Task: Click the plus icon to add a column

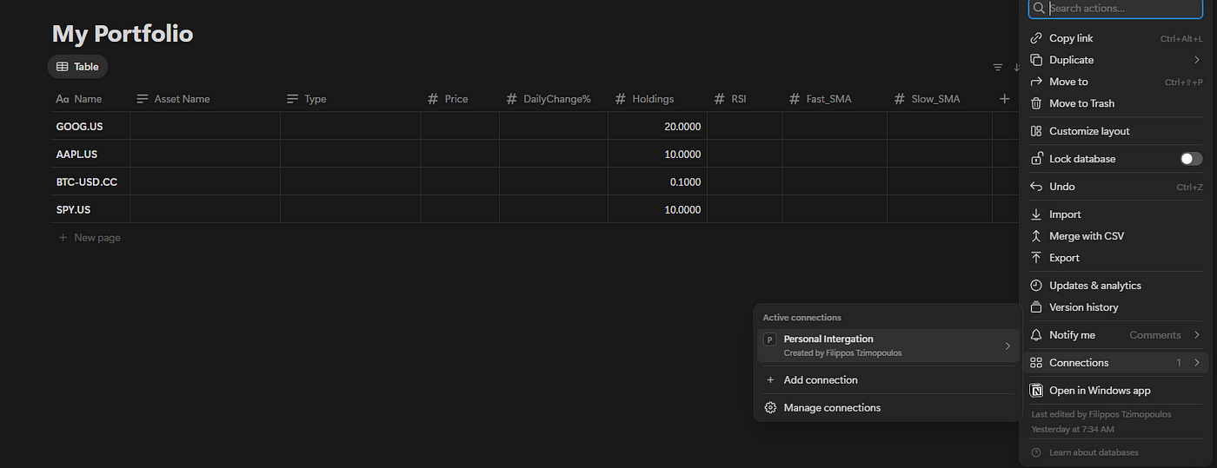Action: coord(1004,99)
